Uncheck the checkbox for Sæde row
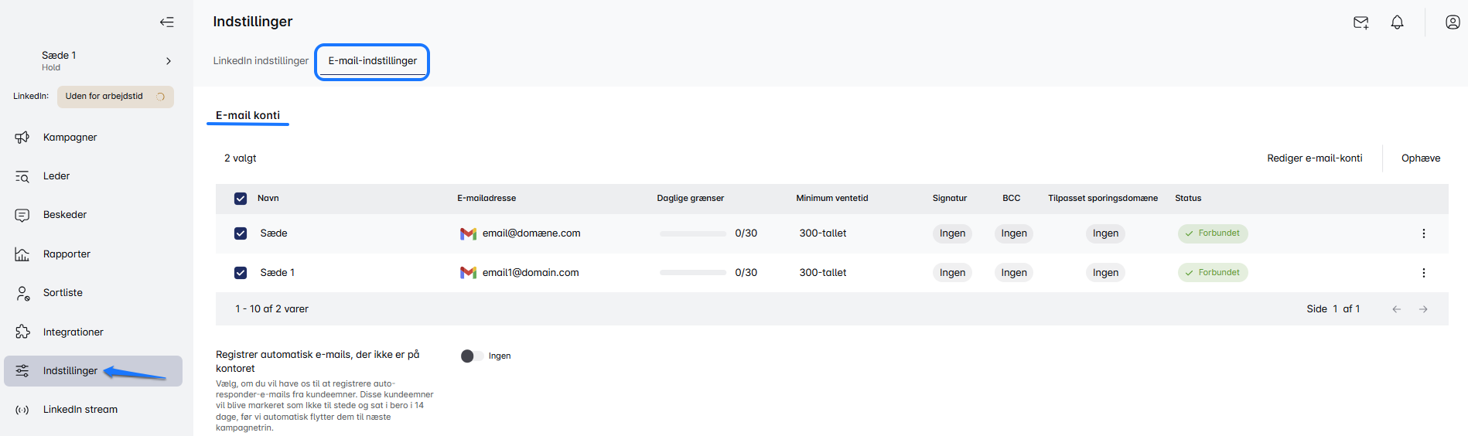1468x436 pixels. [241, 233]
